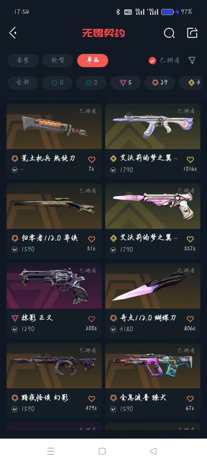Favorite 荒土机兵 热能刀 with heart icon
This screenshot has width=207, height=464.
pyautogui.click(x=92, y=159)
